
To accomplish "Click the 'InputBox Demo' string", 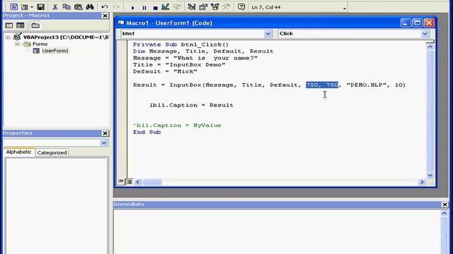I will coord(195,65).
